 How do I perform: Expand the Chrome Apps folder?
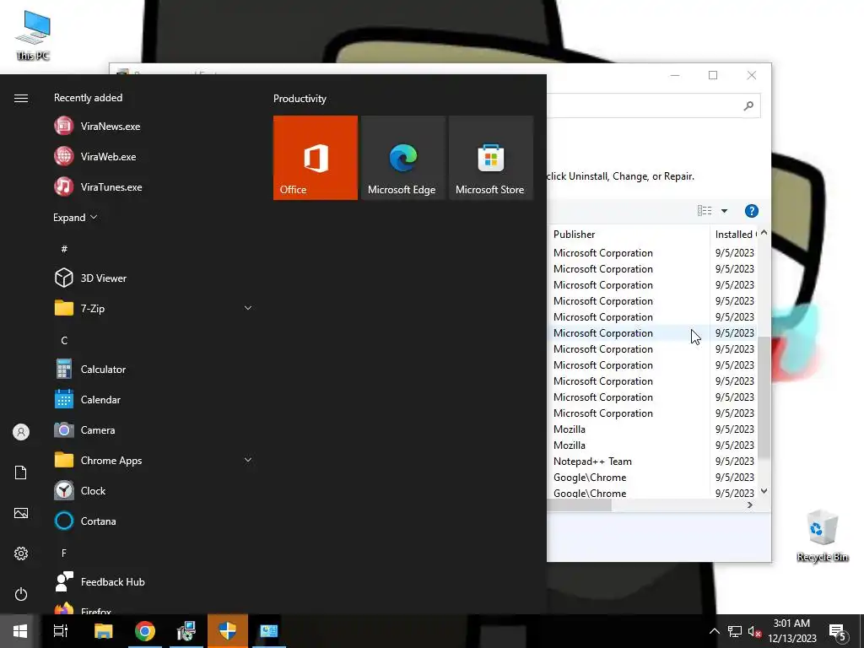[248, 460]
